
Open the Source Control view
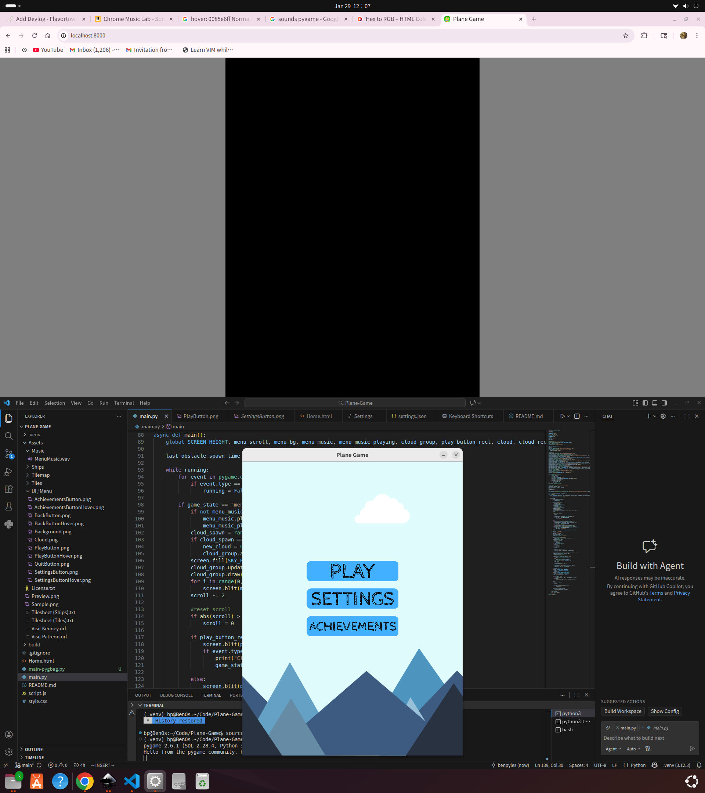tap(8, 454)
